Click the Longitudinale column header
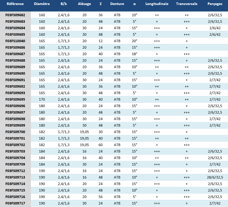This screenshot has width=228, height=207. tap(157, 4)
